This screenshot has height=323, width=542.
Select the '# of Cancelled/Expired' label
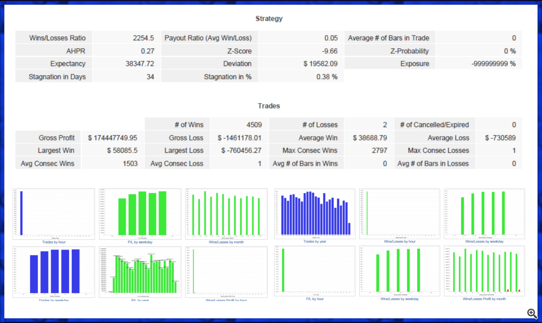[434, 125]
